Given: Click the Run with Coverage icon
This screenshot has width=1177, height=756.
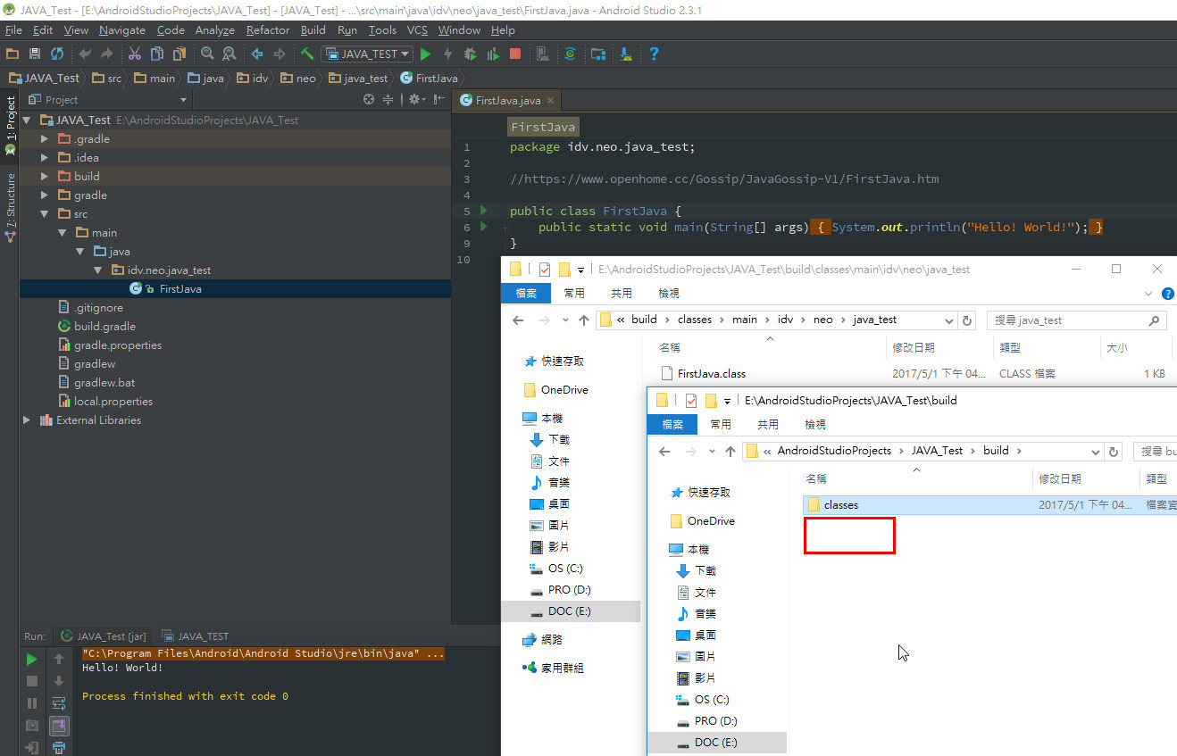Looking at the screenshot, I should [493, 54].
